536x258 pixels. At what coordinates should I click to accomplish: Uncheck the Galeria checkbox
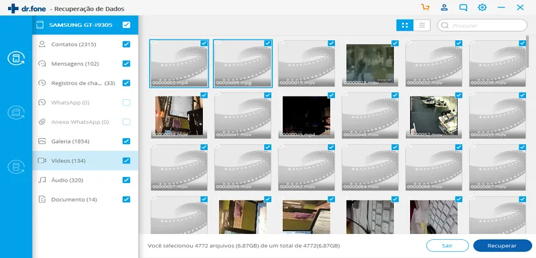pos(126,141)
